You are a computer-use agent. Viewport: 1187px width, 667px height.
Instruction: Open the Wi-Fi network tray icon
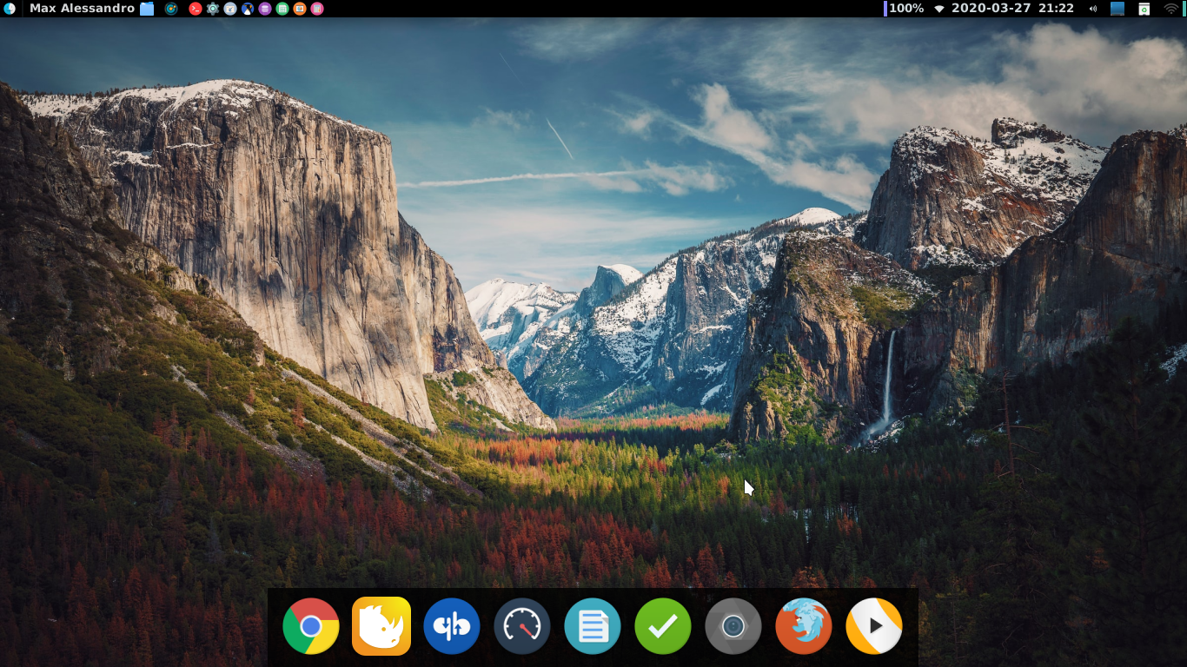[x=1171, y=9]
